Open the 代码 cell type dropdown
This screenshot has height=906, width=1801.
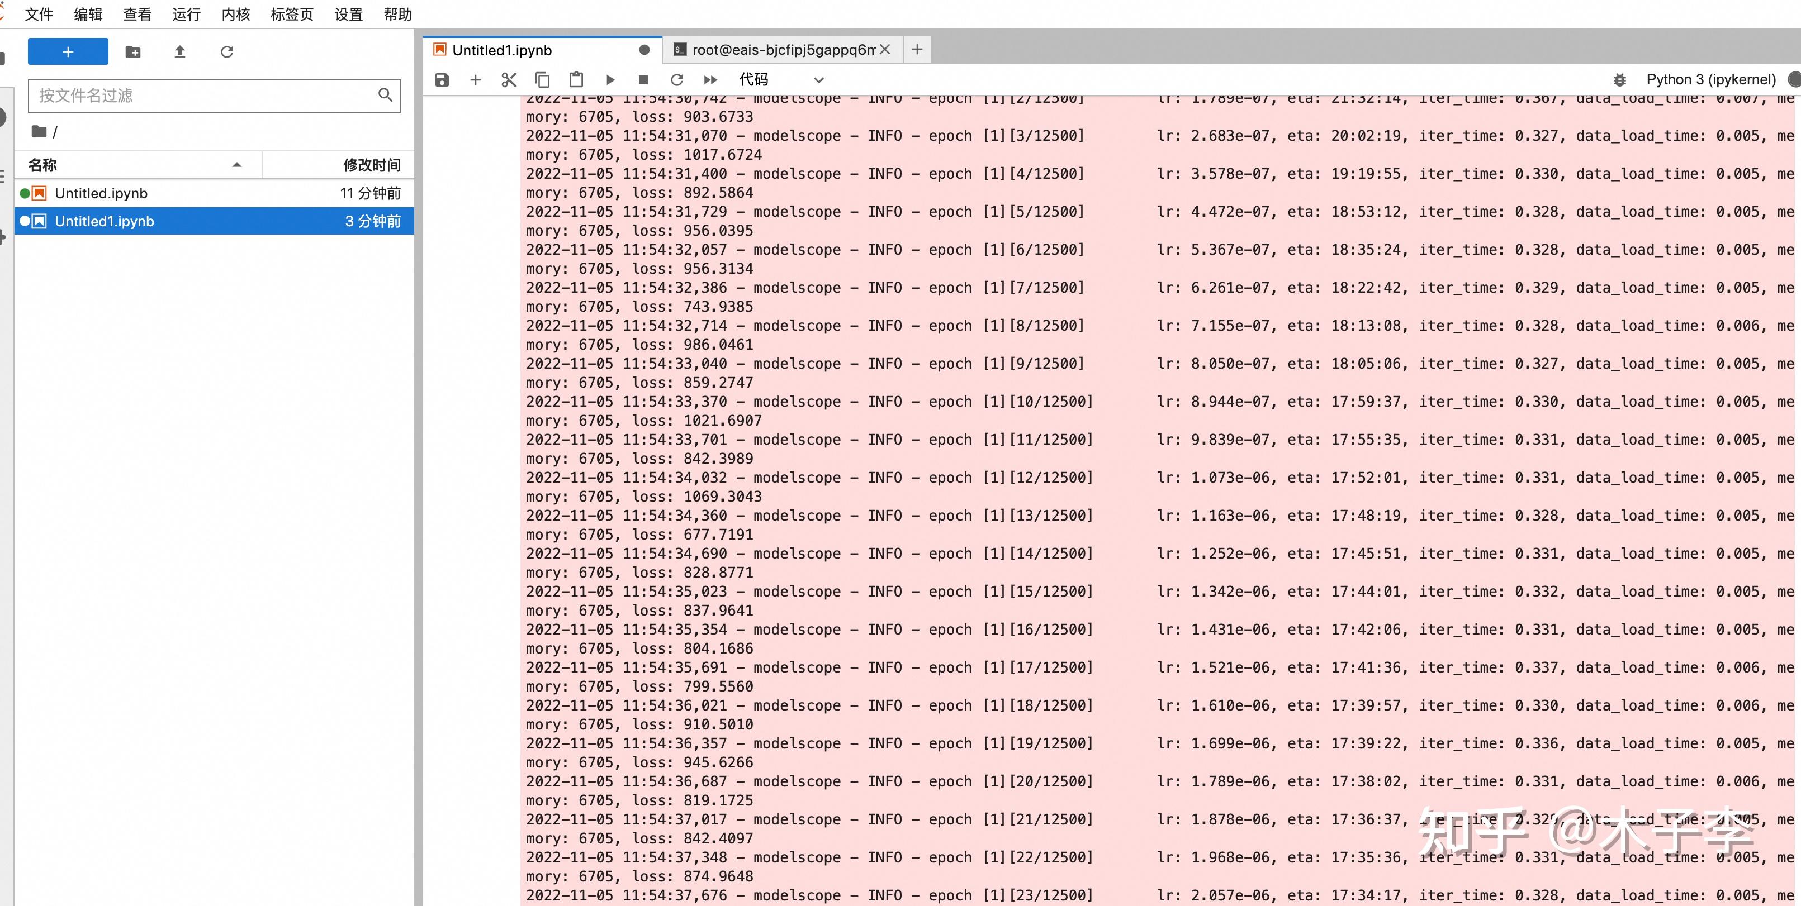(x=781, y=80)
